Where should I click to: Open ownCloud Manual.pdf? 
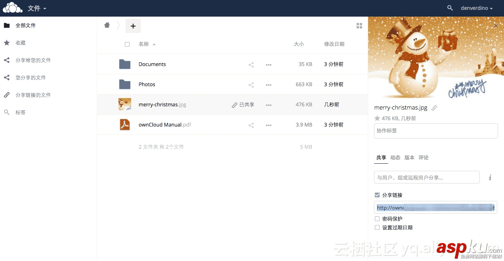165,125
